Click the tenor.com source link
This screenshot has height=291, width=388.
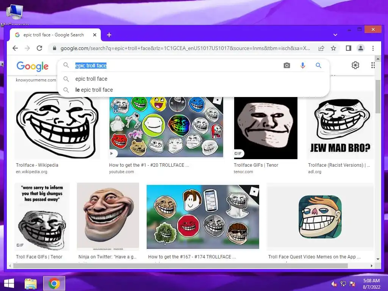coord(244,172)
